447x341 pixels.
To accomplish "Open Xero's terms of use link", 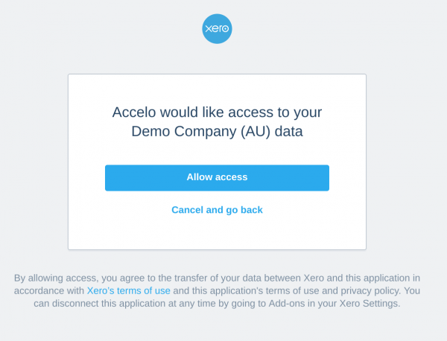I will tap(128, 291).
